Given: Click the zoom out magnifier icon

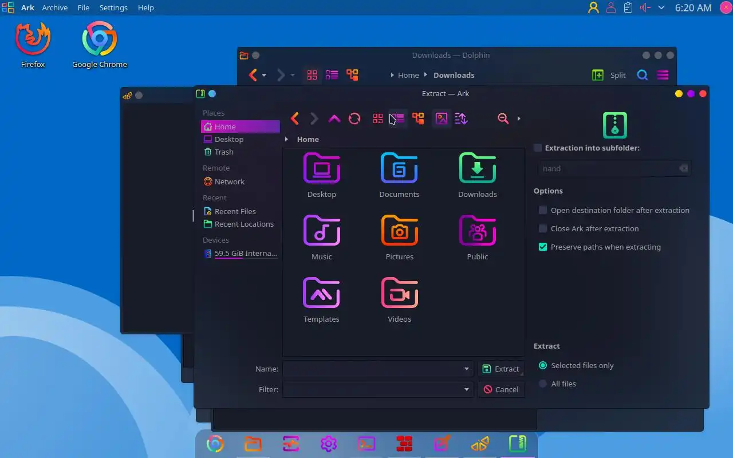Looking at the screenshot, I should click(x=503, y=119).
